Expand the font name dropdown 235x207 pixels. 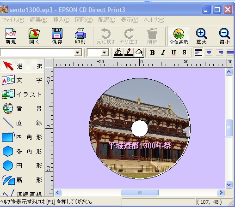point(78,53)
